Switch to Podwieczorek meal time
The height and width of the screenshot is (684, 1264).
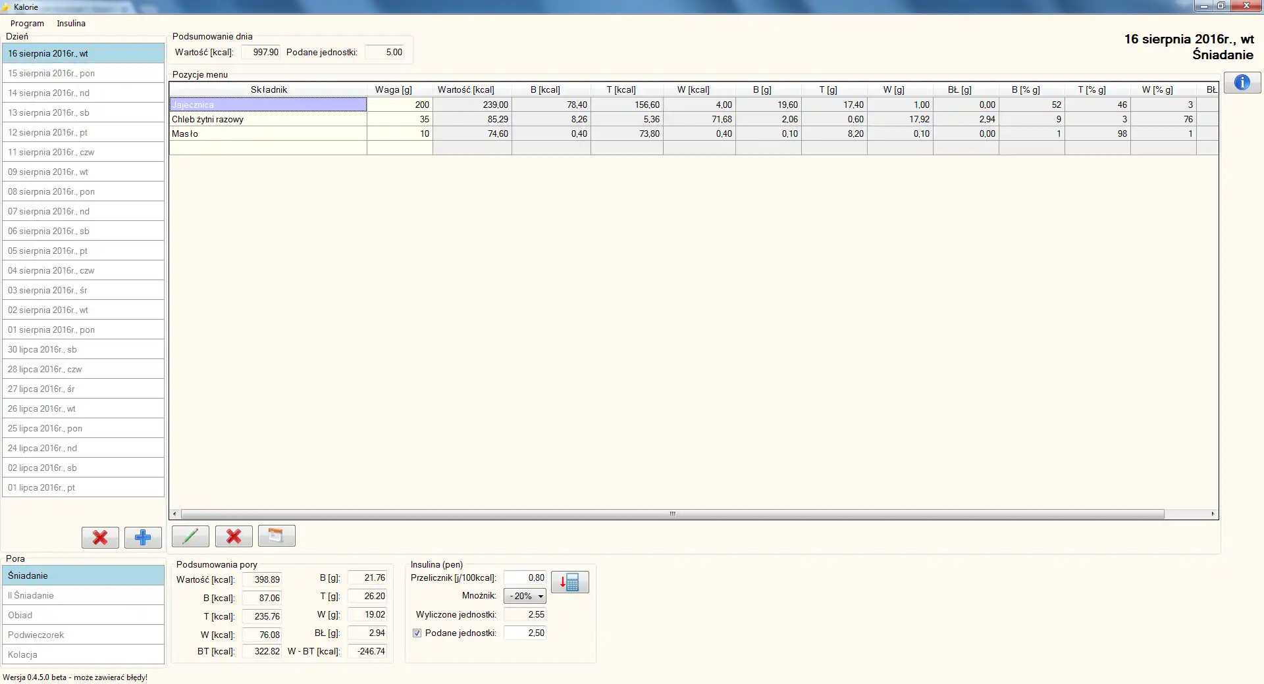(83, 635)
